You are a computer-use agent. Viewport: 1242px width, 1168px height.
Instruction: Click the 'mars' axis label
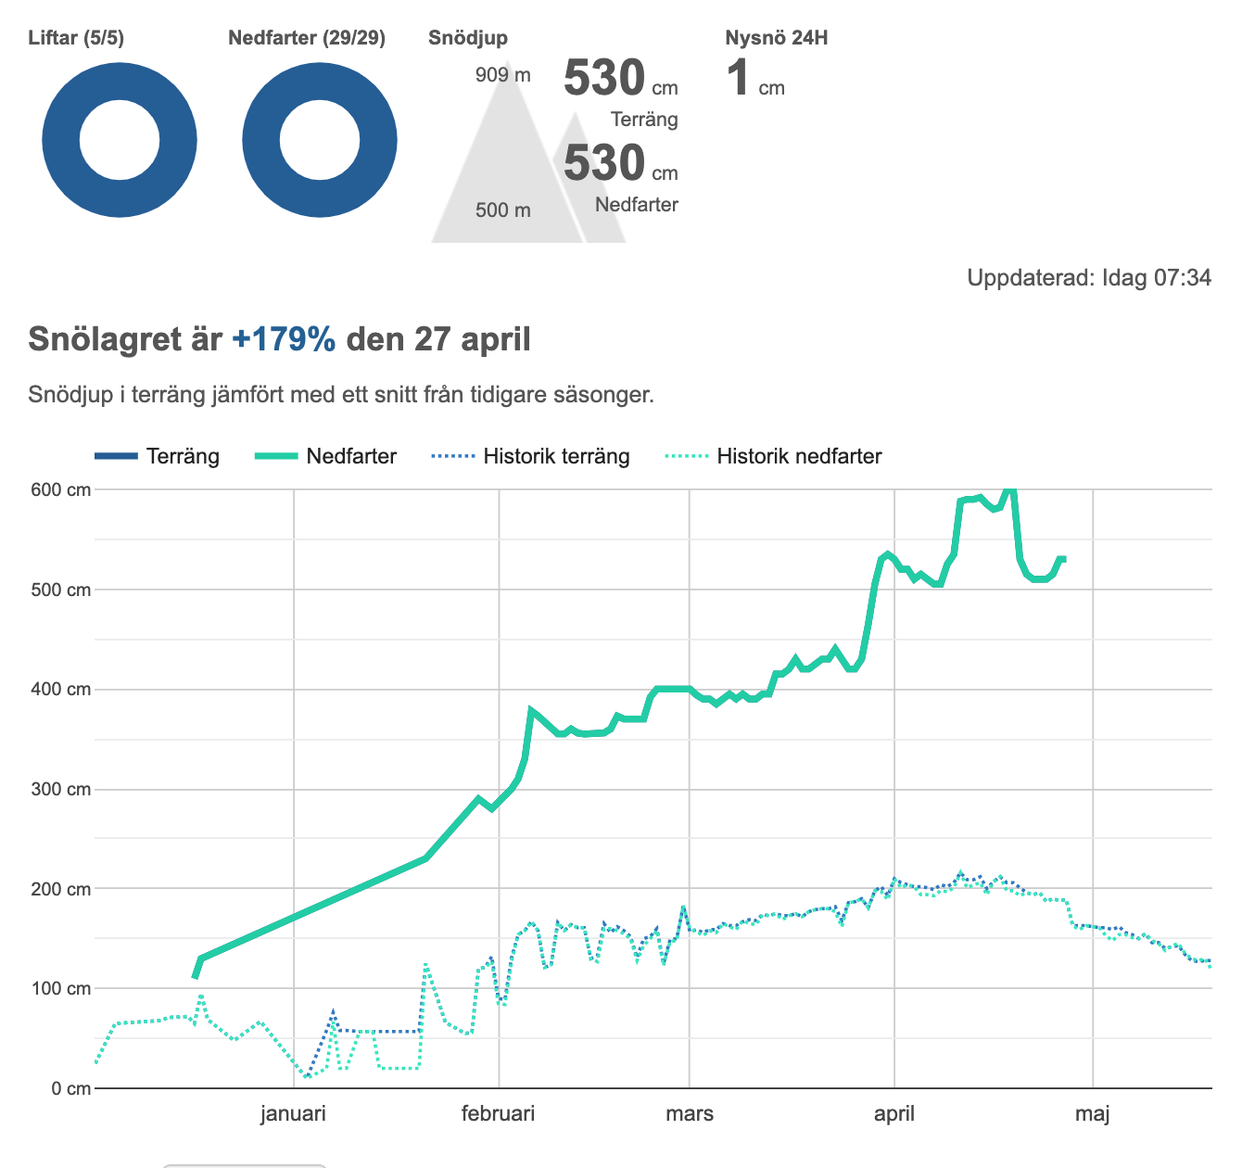click(690, 1113)
